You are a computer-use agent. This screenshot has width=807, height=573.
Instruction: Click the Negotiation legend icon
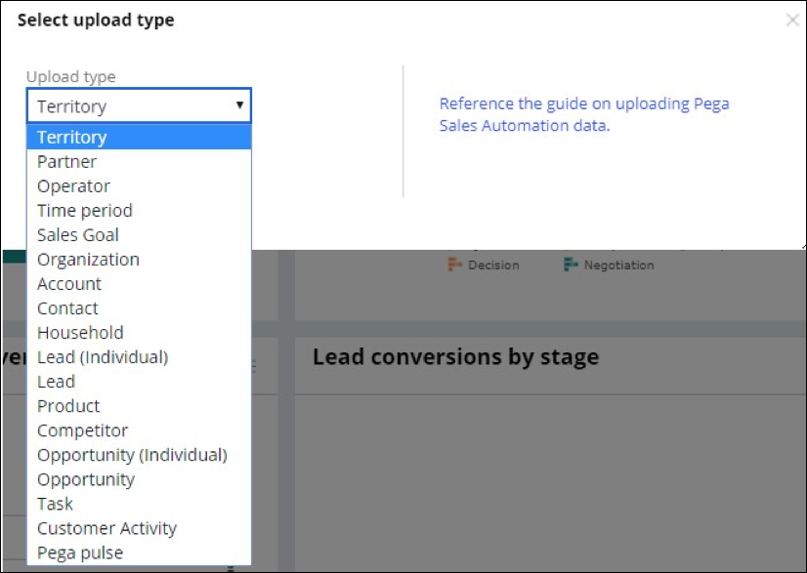[x=571, y=265]
